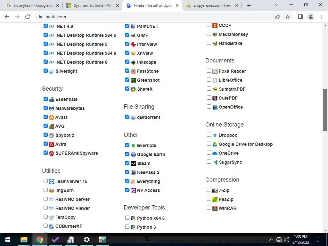328x246 pixels.
Task: Open the Chrome tab search dropdown
Action: [276, 4]
